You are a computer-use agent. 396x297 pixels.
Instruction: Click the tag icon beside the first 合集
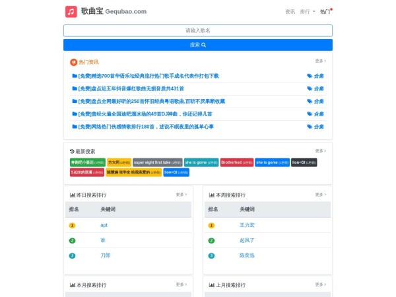(310, 76)
